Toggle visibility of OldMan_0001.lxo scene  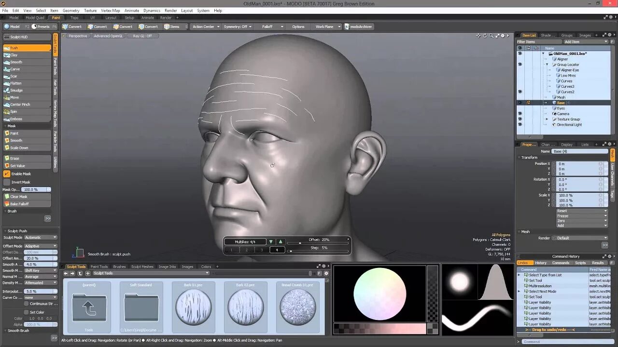pyautogui.click(x=520, y=53)
